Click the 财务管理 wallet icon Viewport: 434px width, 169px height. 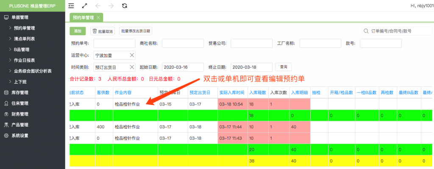[x=6, y=114]
